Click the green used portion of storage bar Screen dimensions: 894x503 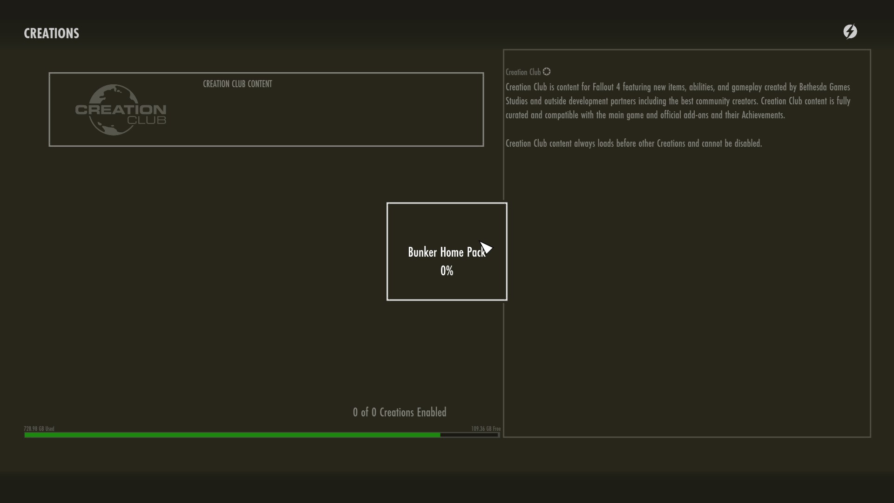tap(233, 435)
